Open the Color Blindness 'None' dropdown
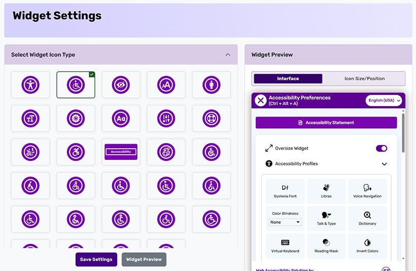The width and height of the screenshot is (416, 271). [285, 222]
